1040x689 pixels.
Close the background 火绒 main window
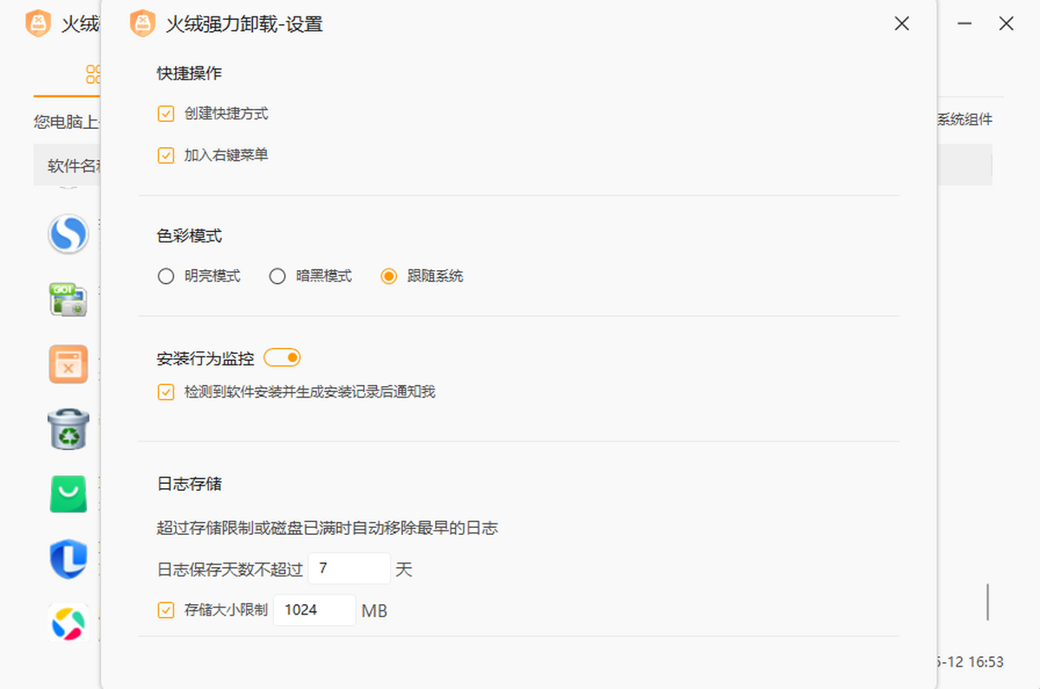point(1006,24)
